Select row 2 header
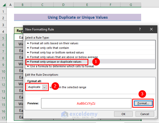Viewport: 159px width, 123px height. [x=3, y=18]
